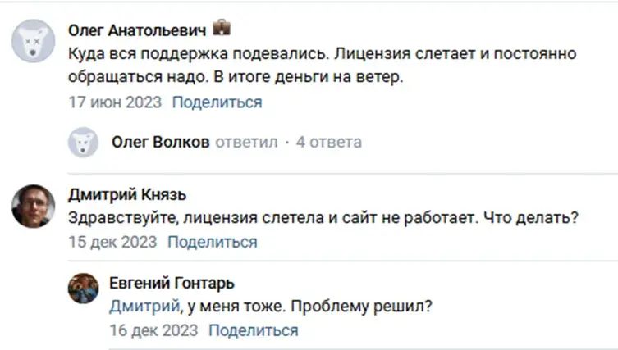Share the 17 июн 2023 comment
This screenshot has height=350, width=618.
217,102
